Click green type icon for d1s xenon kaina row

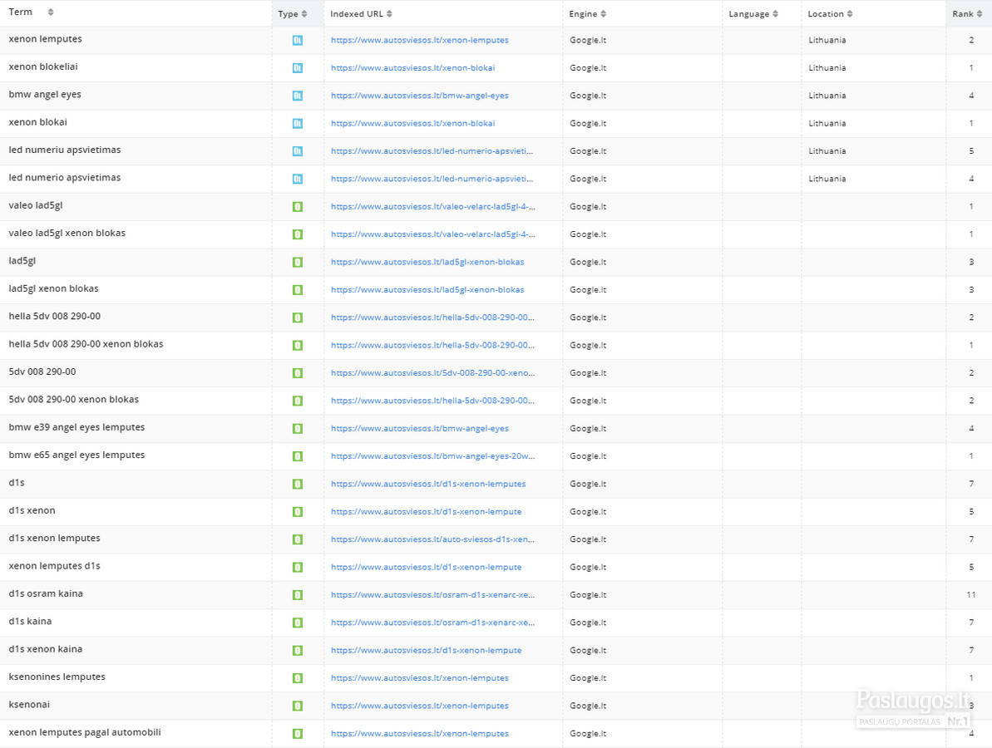298,651
